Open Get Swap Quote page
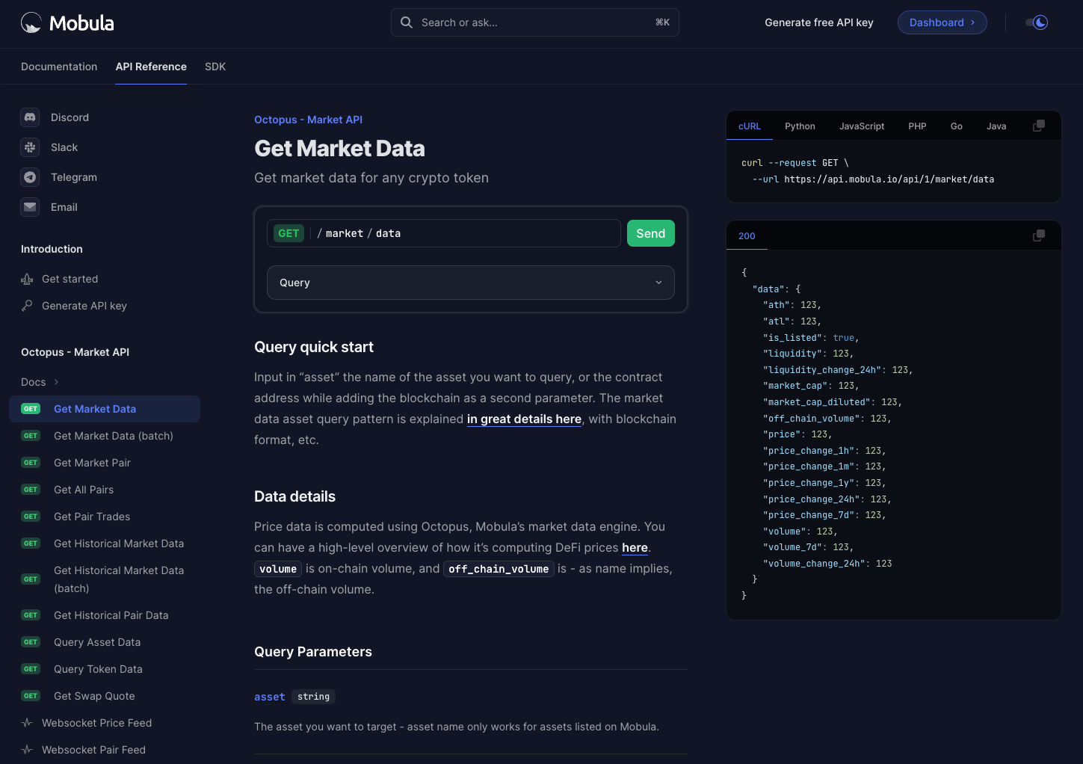 (94, 696)
